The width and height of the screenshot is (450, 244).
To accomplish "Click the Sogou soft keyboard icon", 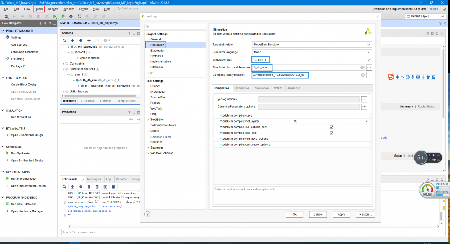I will (x=418, y=77).
